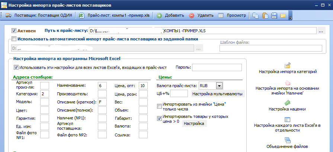Click the disabled folder browse ... button

[x=198, y=48]
